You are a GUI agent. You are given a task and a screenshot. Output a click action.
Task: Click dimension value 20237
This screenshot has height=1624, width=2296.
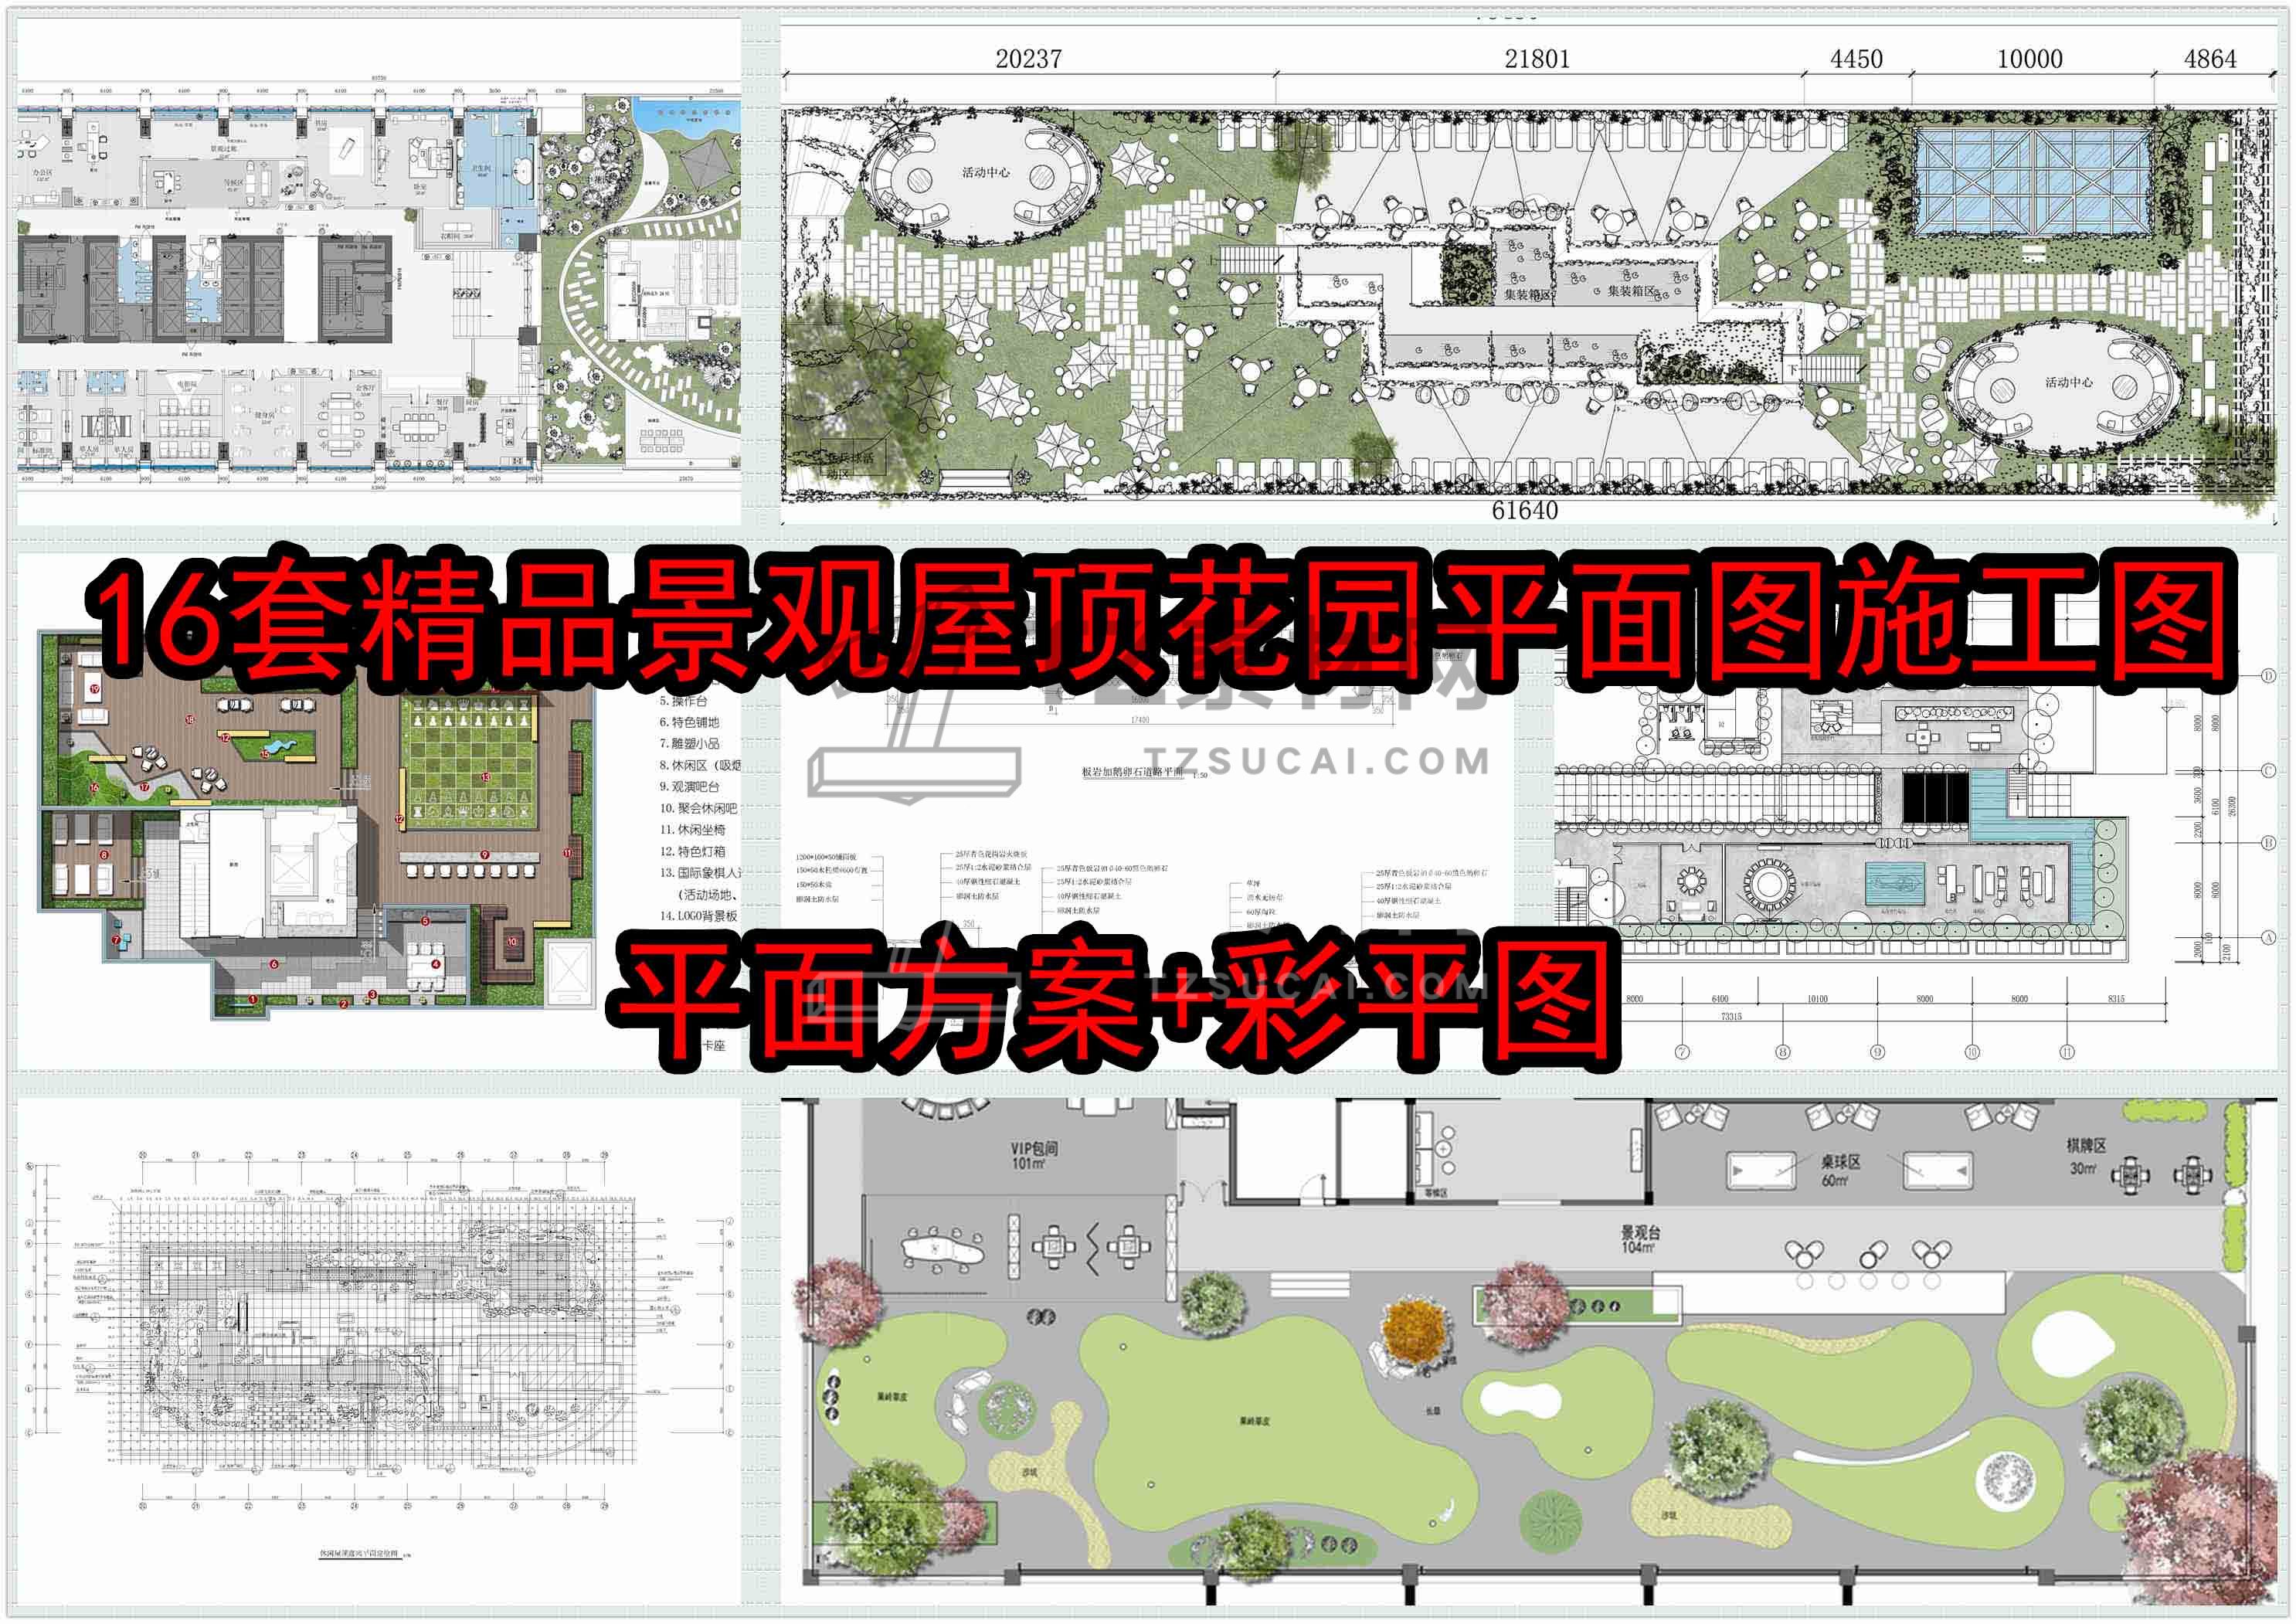(x=1028, y=59)
